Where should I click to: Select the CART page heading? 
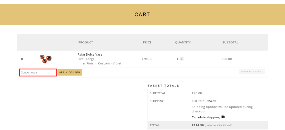click(142, 14)
